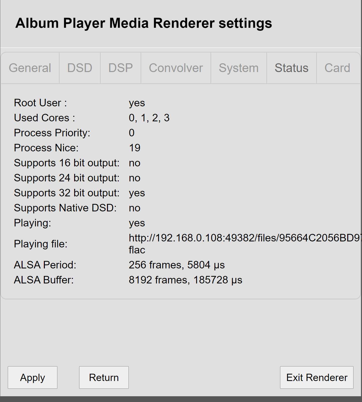Click the Supports 32 bit output label
This screenshot has width=362, height=402.
point(67,193)
